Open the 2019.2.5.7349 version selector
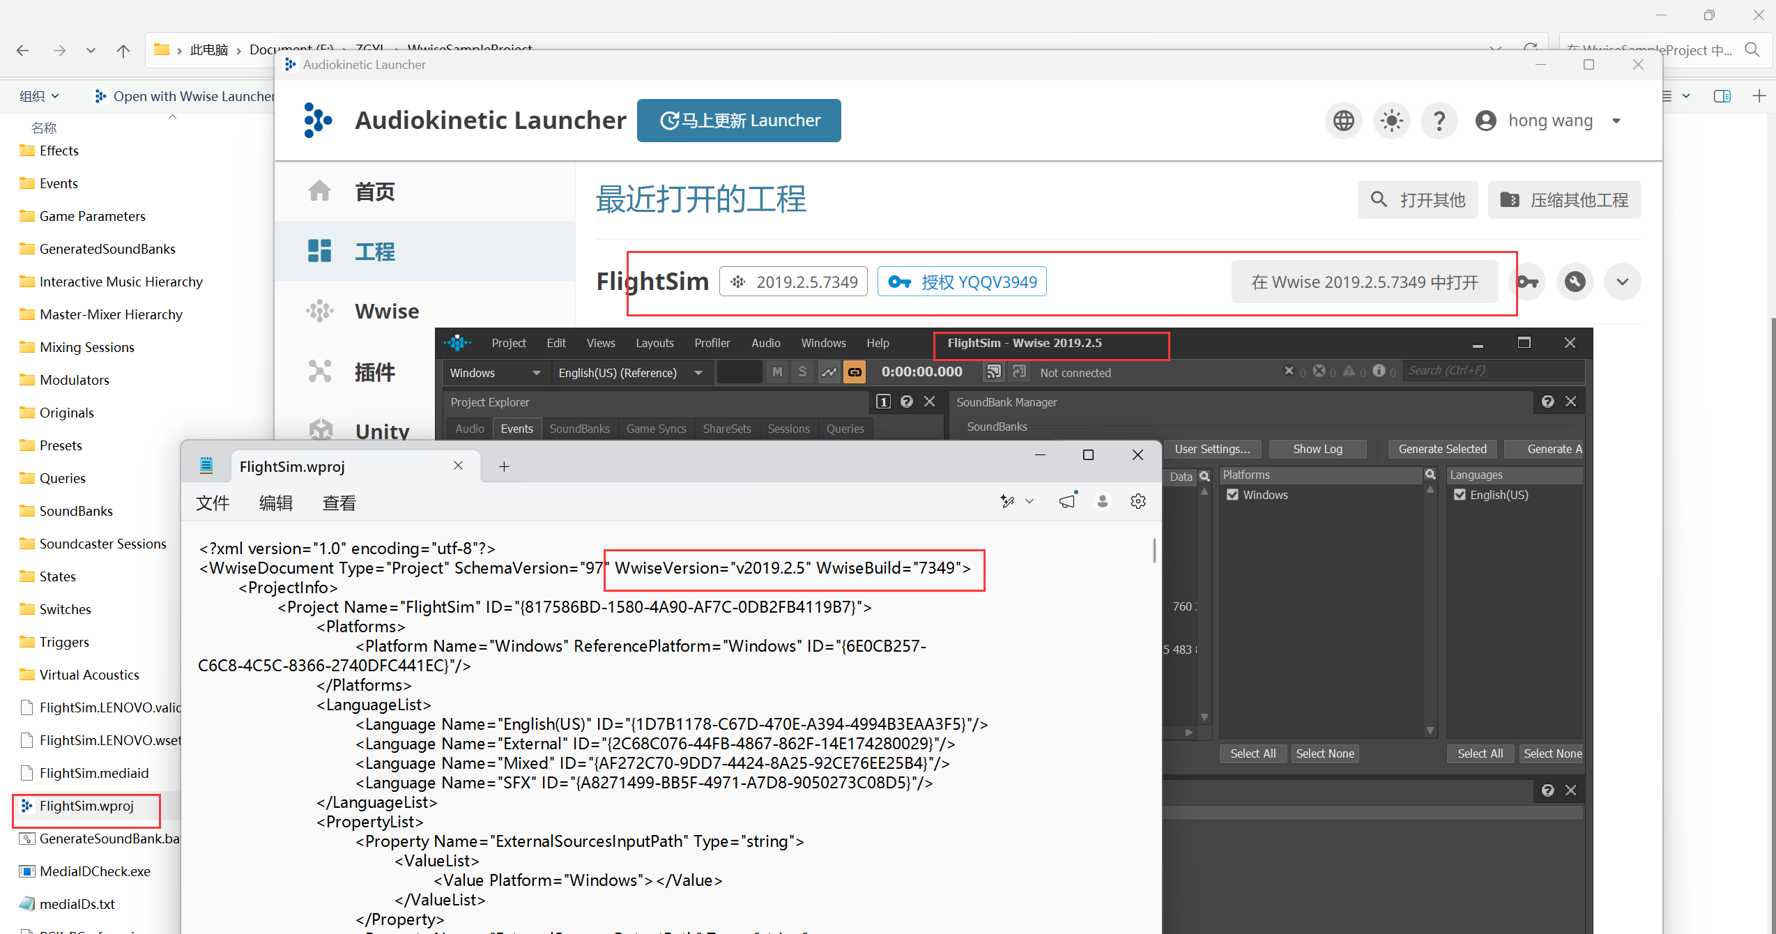This screenshot has width=1776, height=934. 793,282
